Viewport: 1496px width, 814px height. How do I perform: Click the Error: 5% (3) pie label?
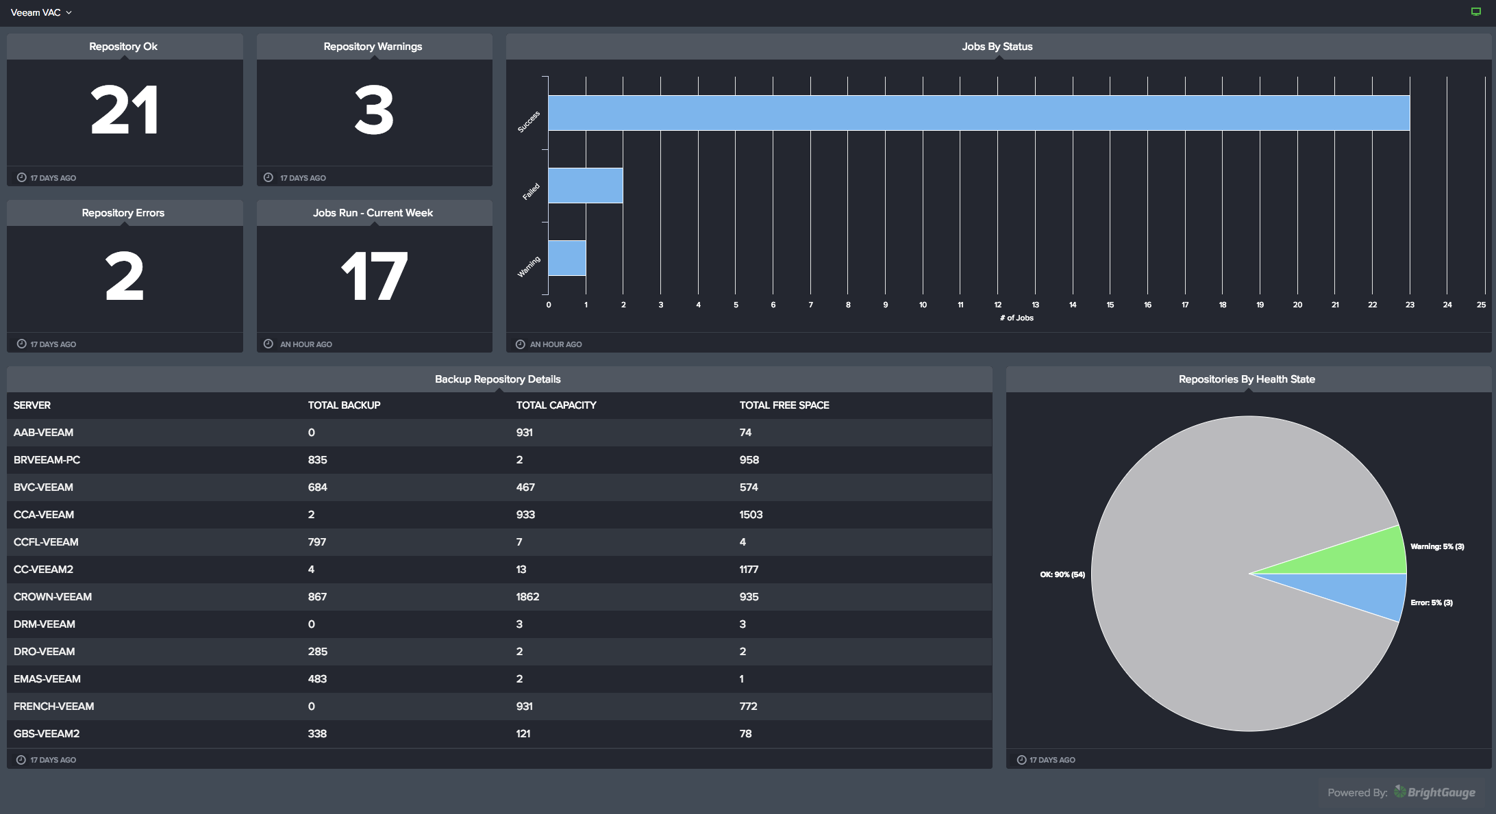[1432, 602]
